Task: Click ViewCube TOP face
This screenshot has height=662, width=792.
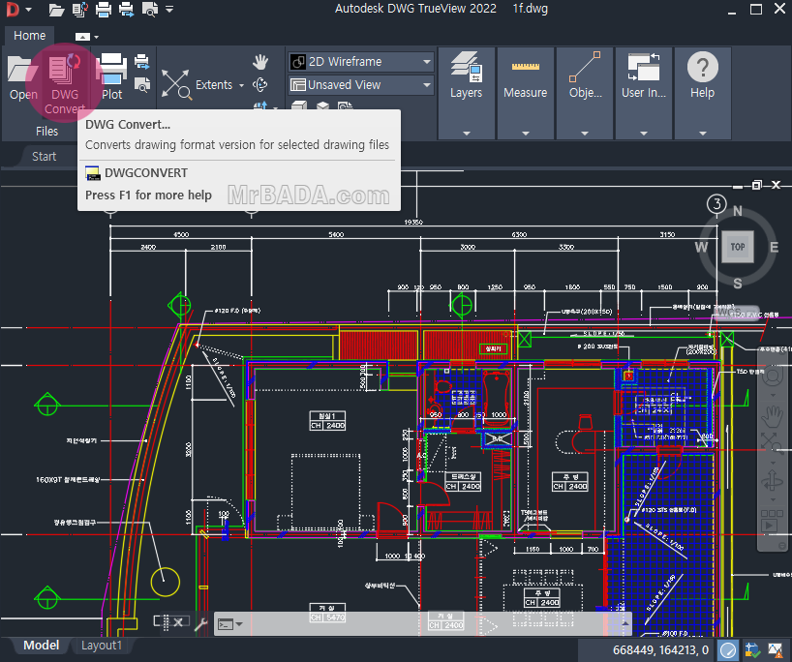Action: click(x=738, y=247)
